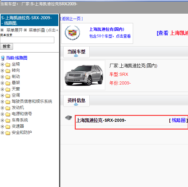Click the S-上海凯迪拉克-SRX-2009- 线路图 sidebar header
The width and height of the screenshot is (188, 187).
[29, 20]
